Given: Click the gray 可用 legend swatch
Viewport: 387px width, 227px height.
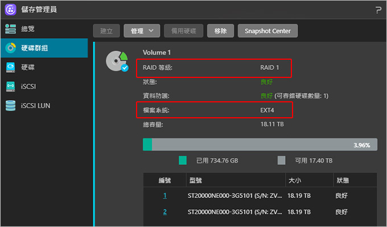Looking at the screenshot, I should 281,160.
